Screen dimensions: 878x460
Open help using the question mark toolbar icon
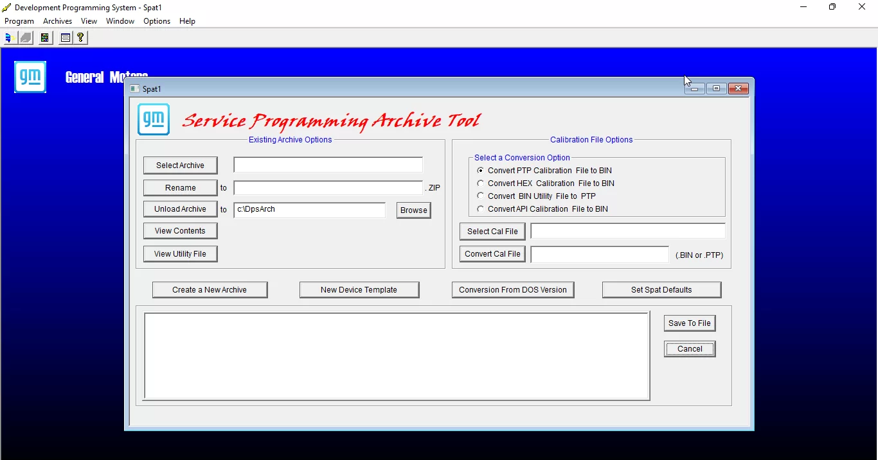79,37
